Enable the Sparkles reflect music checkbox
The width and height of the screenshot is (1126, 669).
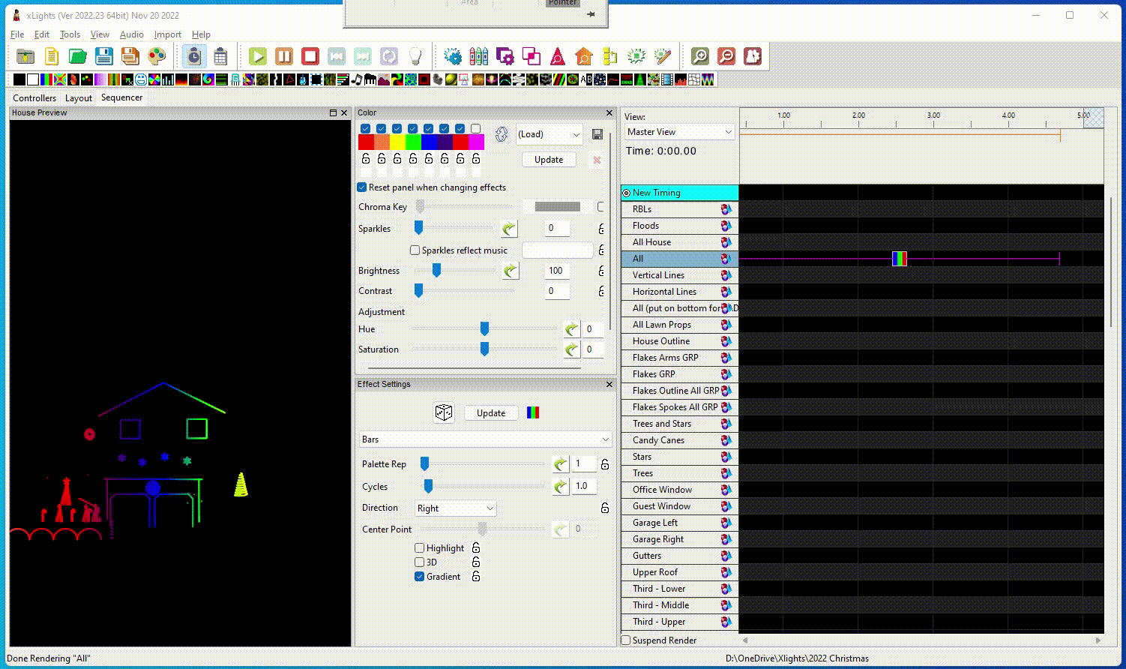tap(415, 250)
